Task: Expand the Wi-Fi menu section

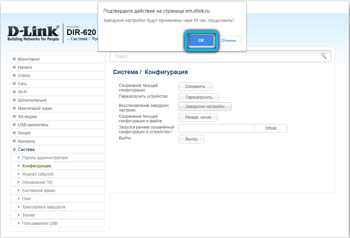Action: click(57, 92)
